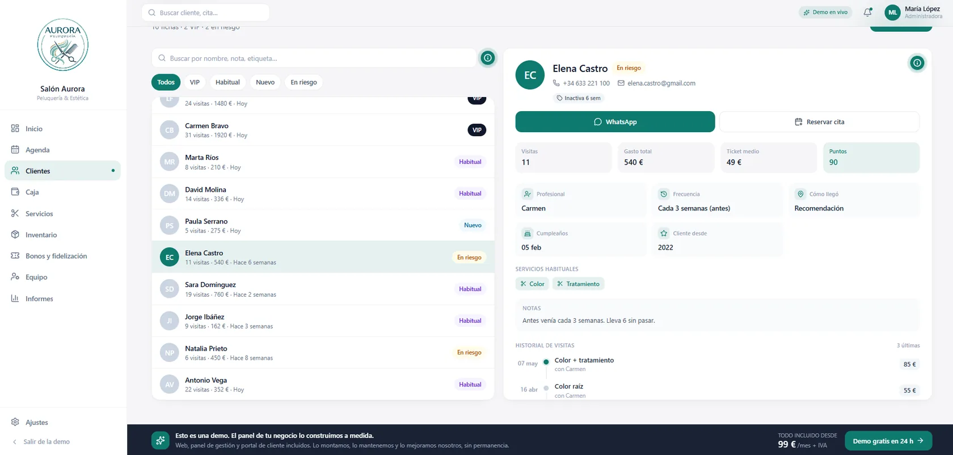Screen dimensions: 953x455
Task: Click Ticket medio 49 € card
Action: click(769, 157)
